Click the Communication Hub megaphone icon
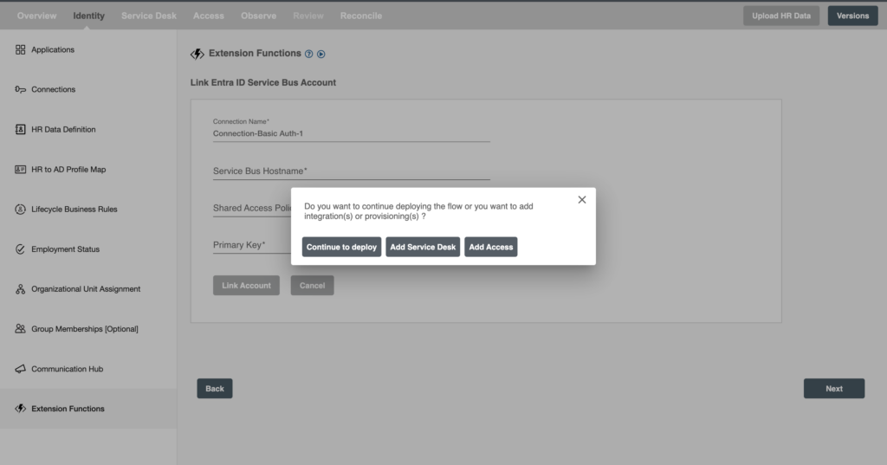The image size is (887, 465). [x=21, y=369]
